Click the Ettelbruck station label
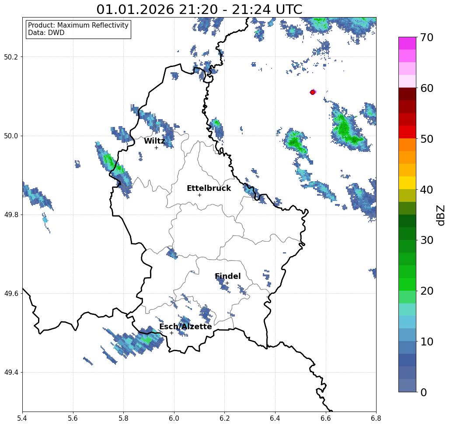 tap(209, 188)
